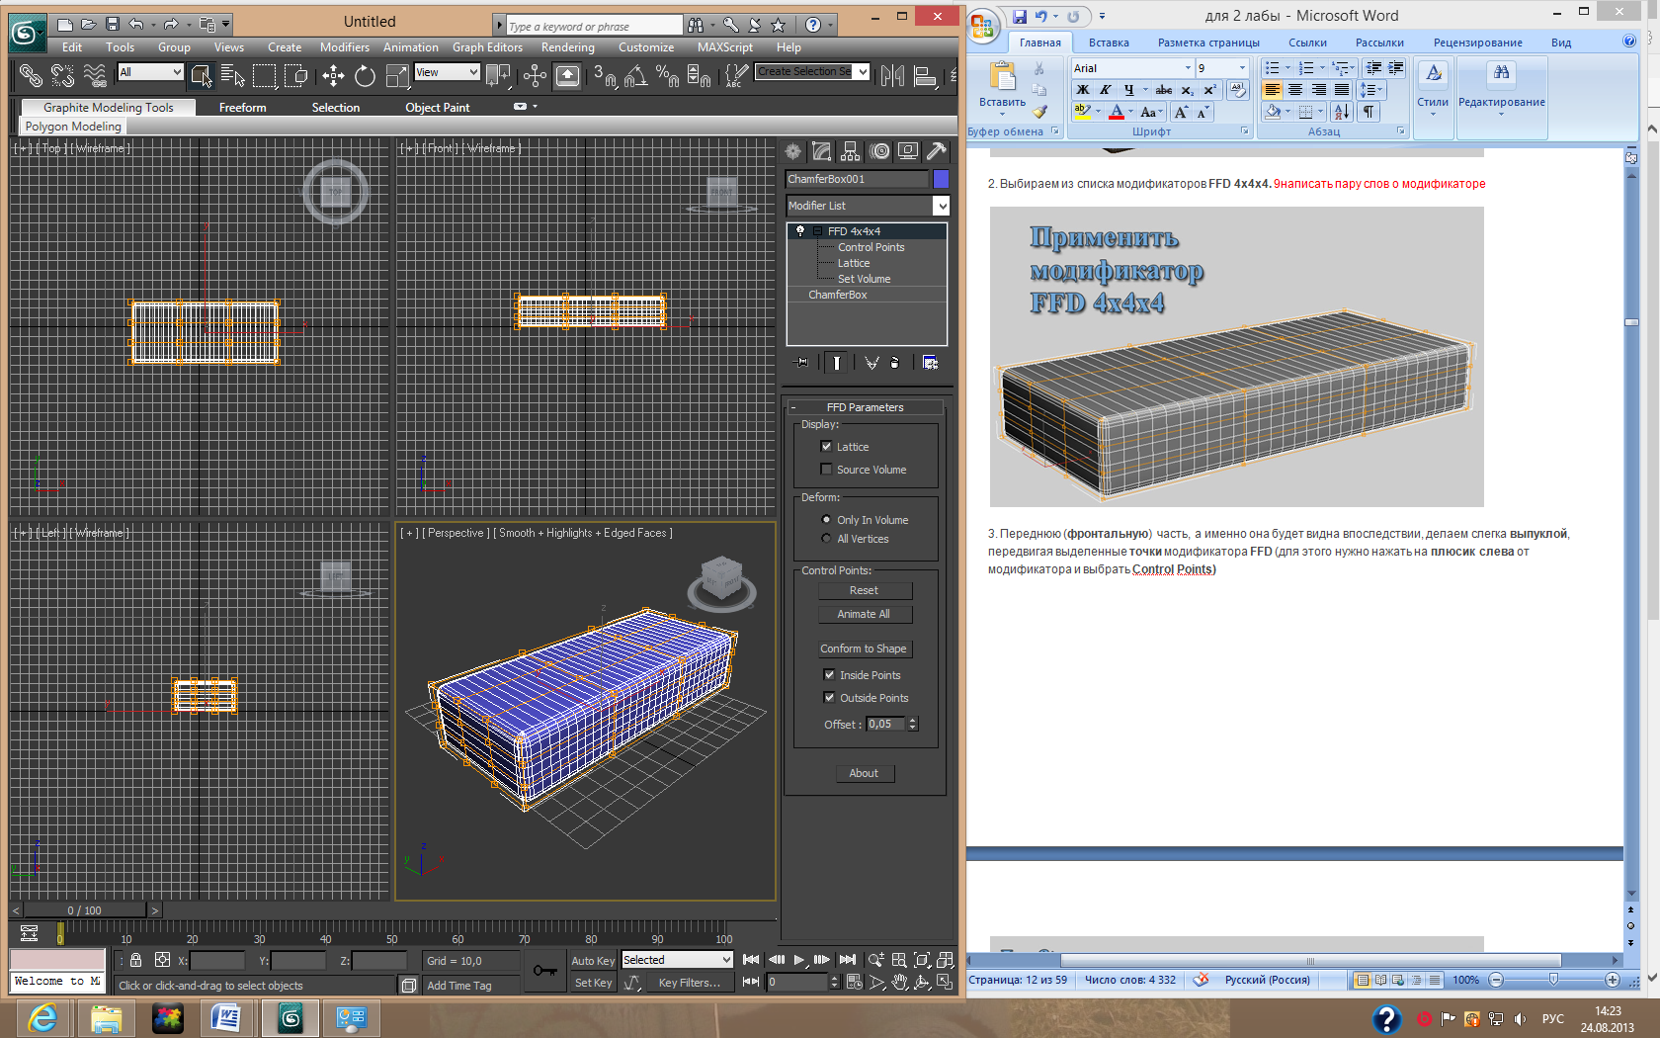This screenshot has width=1660, height=1038.
Task: Click Pin Stack icon below modifier stack
Action: point(802,363)
